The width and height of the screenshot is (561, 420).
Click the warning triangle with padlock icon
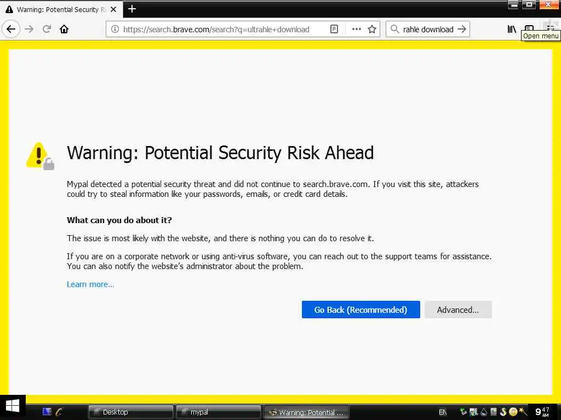[40, 156]
